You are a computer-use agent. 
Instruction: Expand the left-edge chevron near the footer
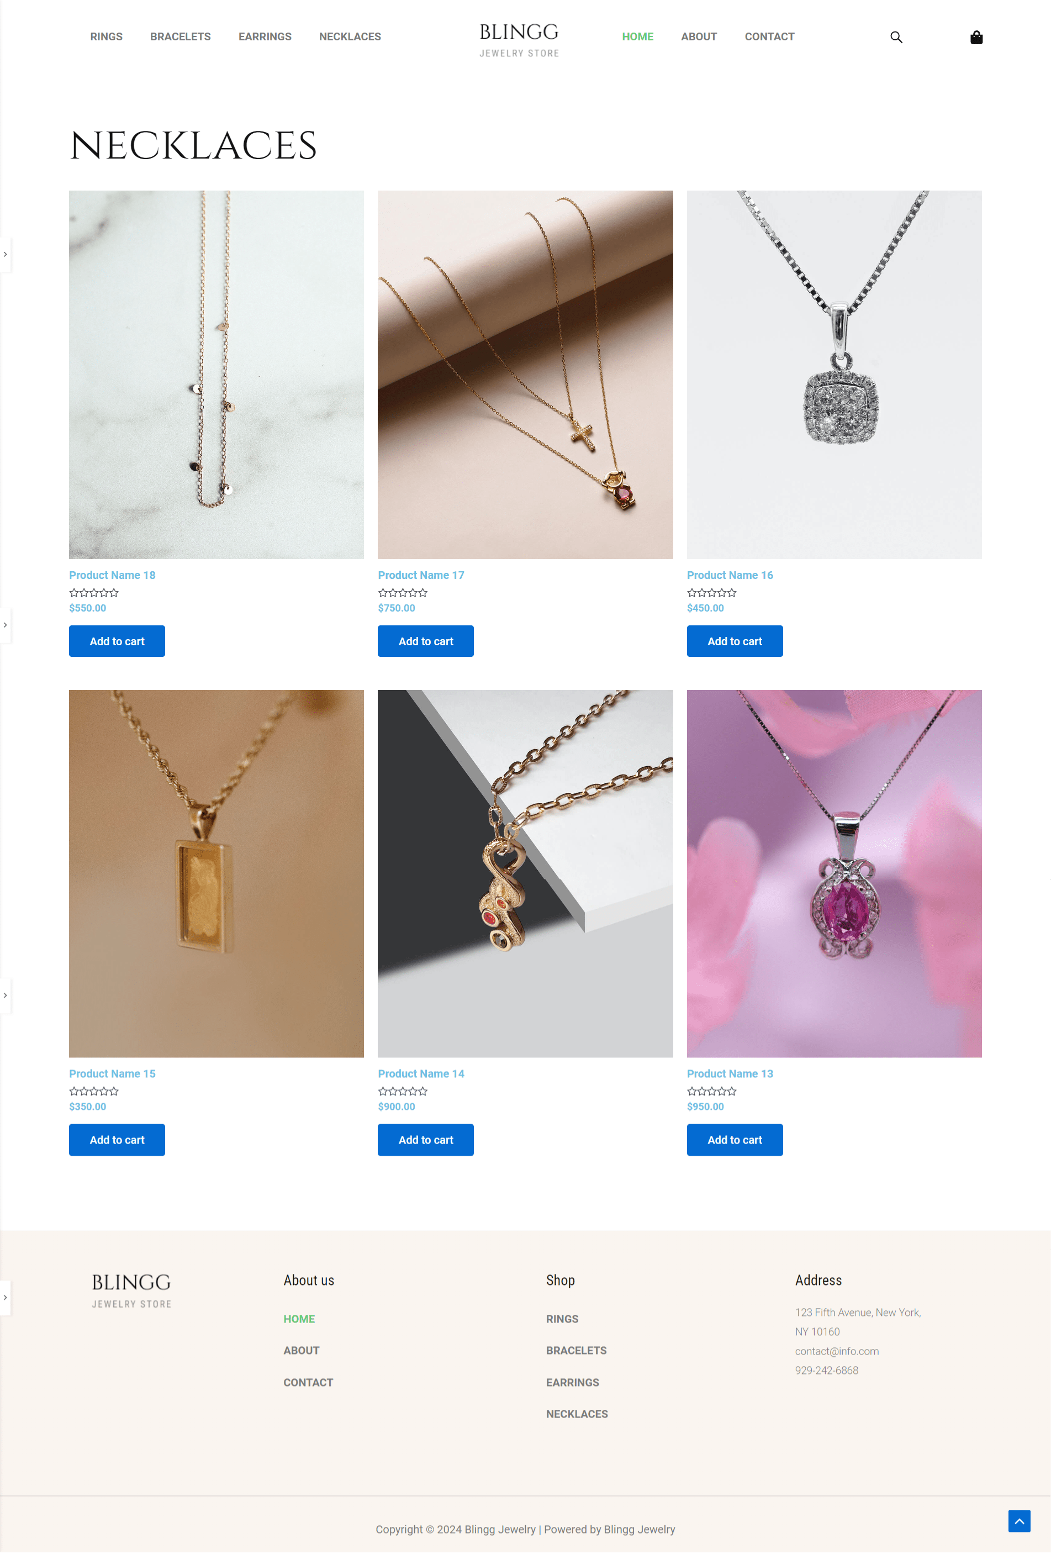[x=6, y=1297]
